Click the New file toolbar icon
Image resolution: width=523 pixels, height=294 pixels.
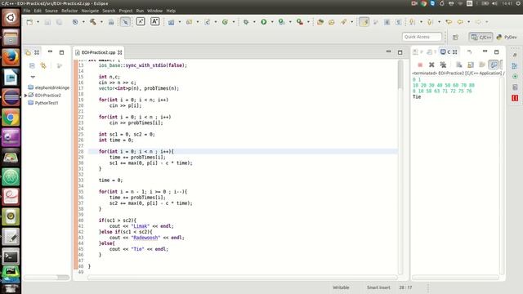29,22
